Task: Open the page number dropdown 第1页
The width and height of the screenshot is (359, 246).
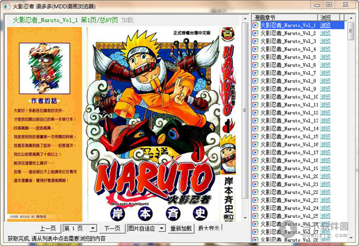Action: [x=80, y=229]
